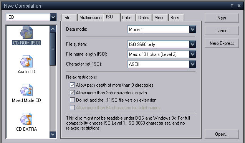Toggle Allow path depth of more than 8 directories
The image size is (245, 143).
point(72,85)
